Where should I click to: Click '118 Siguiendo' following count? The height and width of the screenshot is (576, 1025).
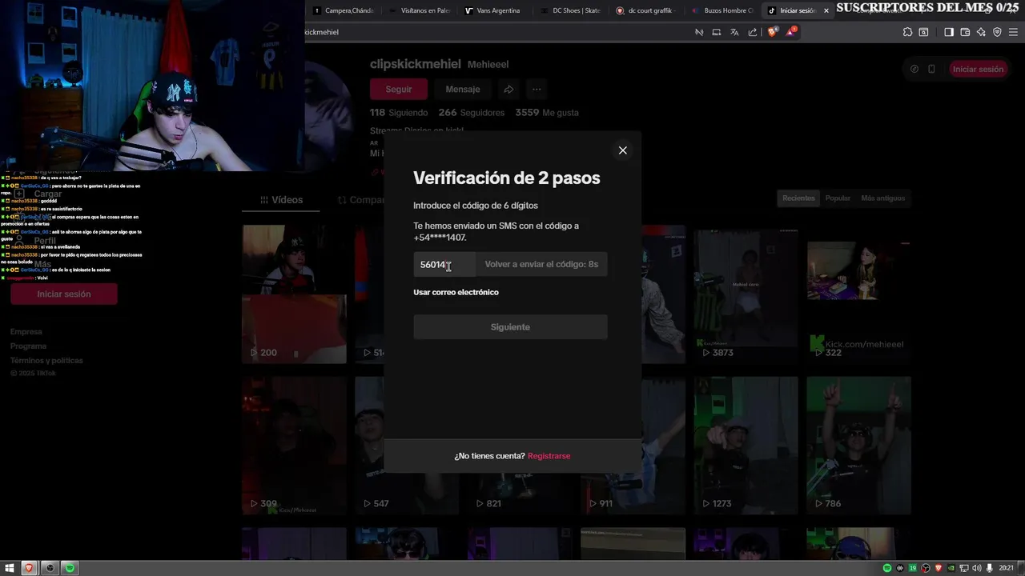(x=399, y=113)
